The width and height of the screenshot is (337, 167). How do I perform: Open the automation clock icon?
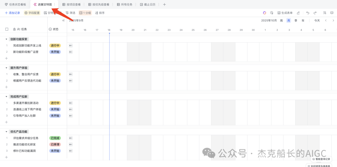click(x=272, y=13)
